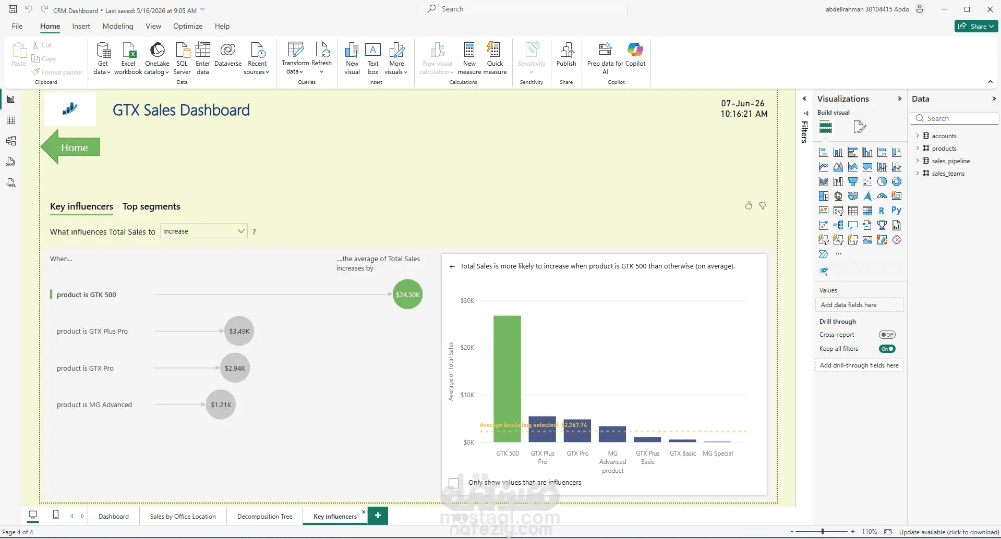The height and width of the screenshot is (539, 1001).
Task: Click the $1.21K MG Advanced bubble
Action: [x=221, y=405]
